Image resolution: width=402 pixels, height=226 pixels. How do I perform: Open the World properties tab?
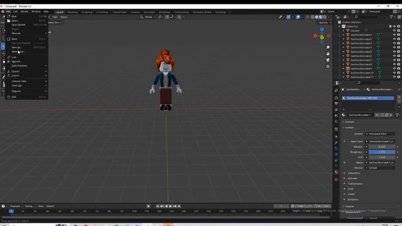tap(337, 122)
